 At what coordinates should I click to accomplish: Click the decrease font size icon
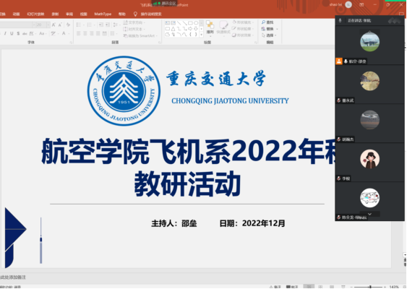point(60,25)
